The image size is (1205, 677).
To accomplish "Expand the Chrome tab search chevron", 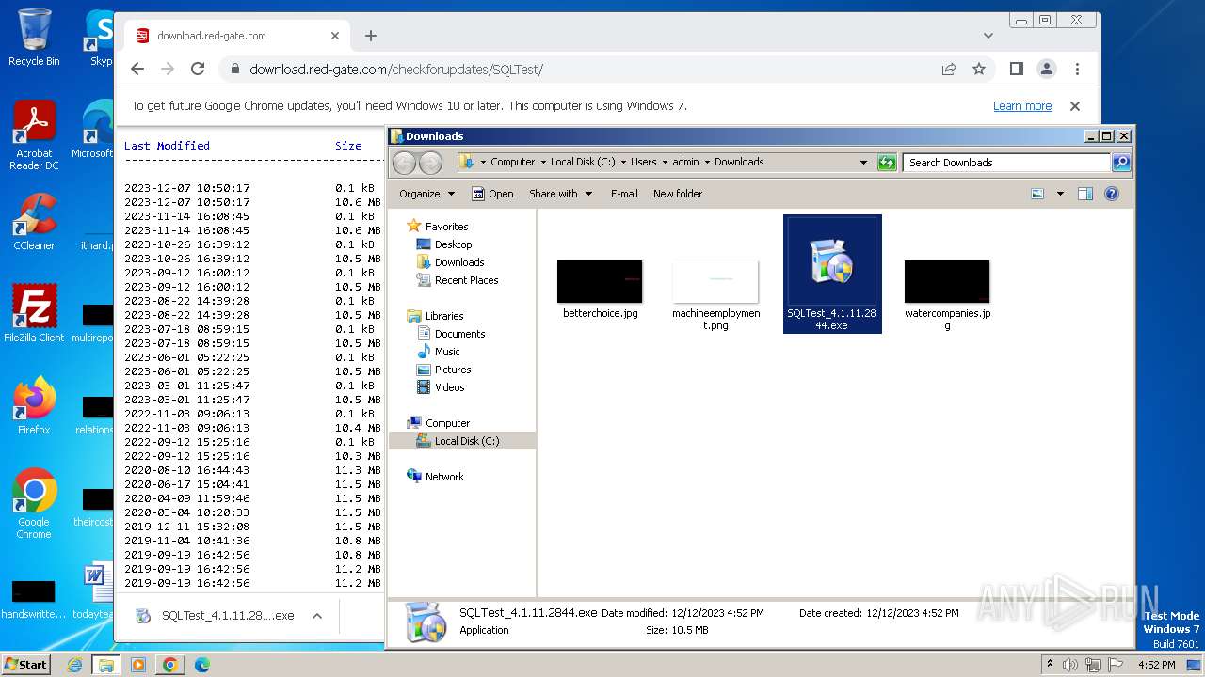I will tap(988, 36).
